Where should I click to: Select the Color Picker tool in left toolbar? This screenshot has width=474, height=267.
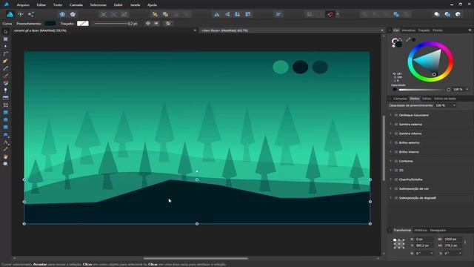pyautogui.click(x=5, y=149)
